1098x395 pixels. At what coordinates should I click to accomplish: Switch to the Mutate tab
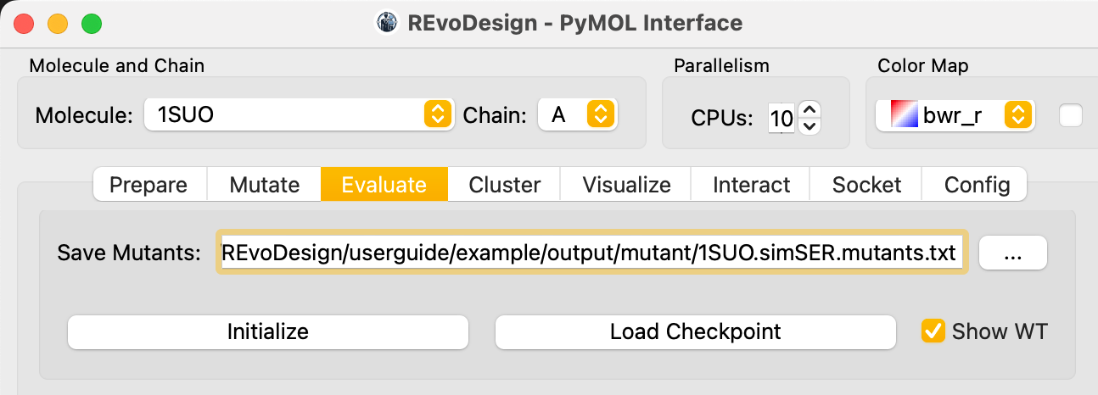coord(264,185)
